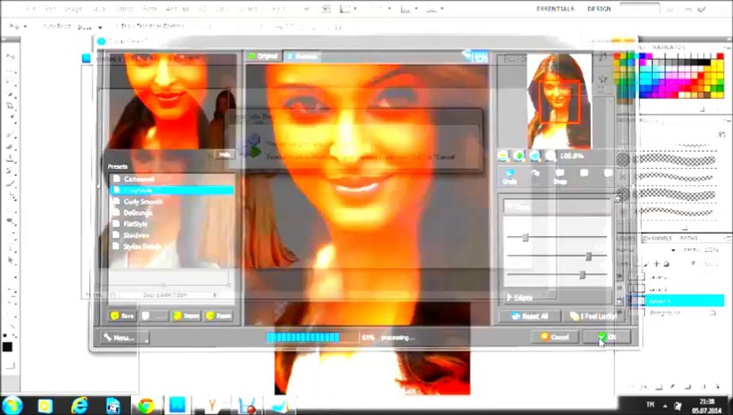This screenshot has width=733, height=415.
Task: Click the Help button above Presets
Action: [224, 154]
